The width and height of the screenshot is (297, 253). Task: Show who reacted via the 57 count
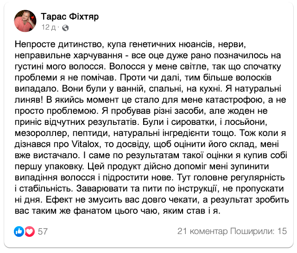[43, 231]
